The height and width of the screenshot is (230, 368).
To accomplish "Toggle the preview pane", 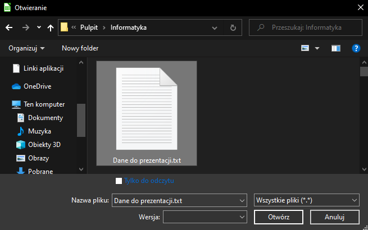I will pos(336,48).
